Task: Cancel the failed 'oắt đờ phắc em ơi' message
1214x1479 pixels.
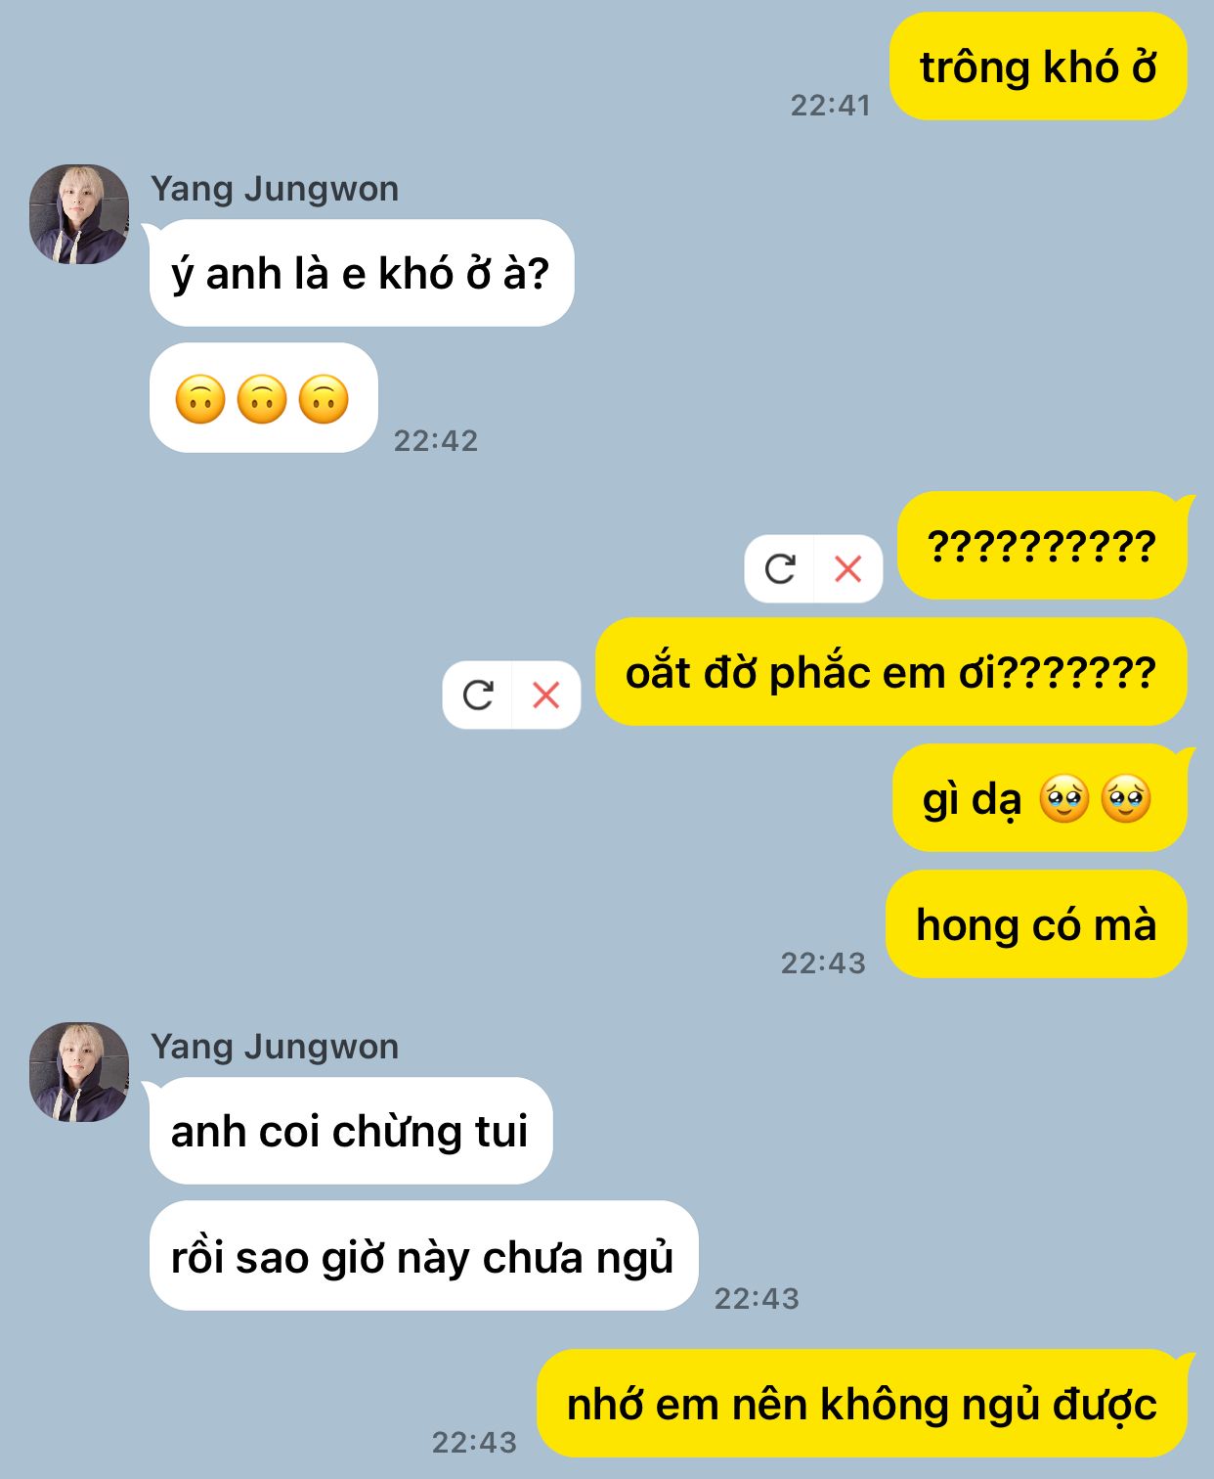Action: coord(546,695)
